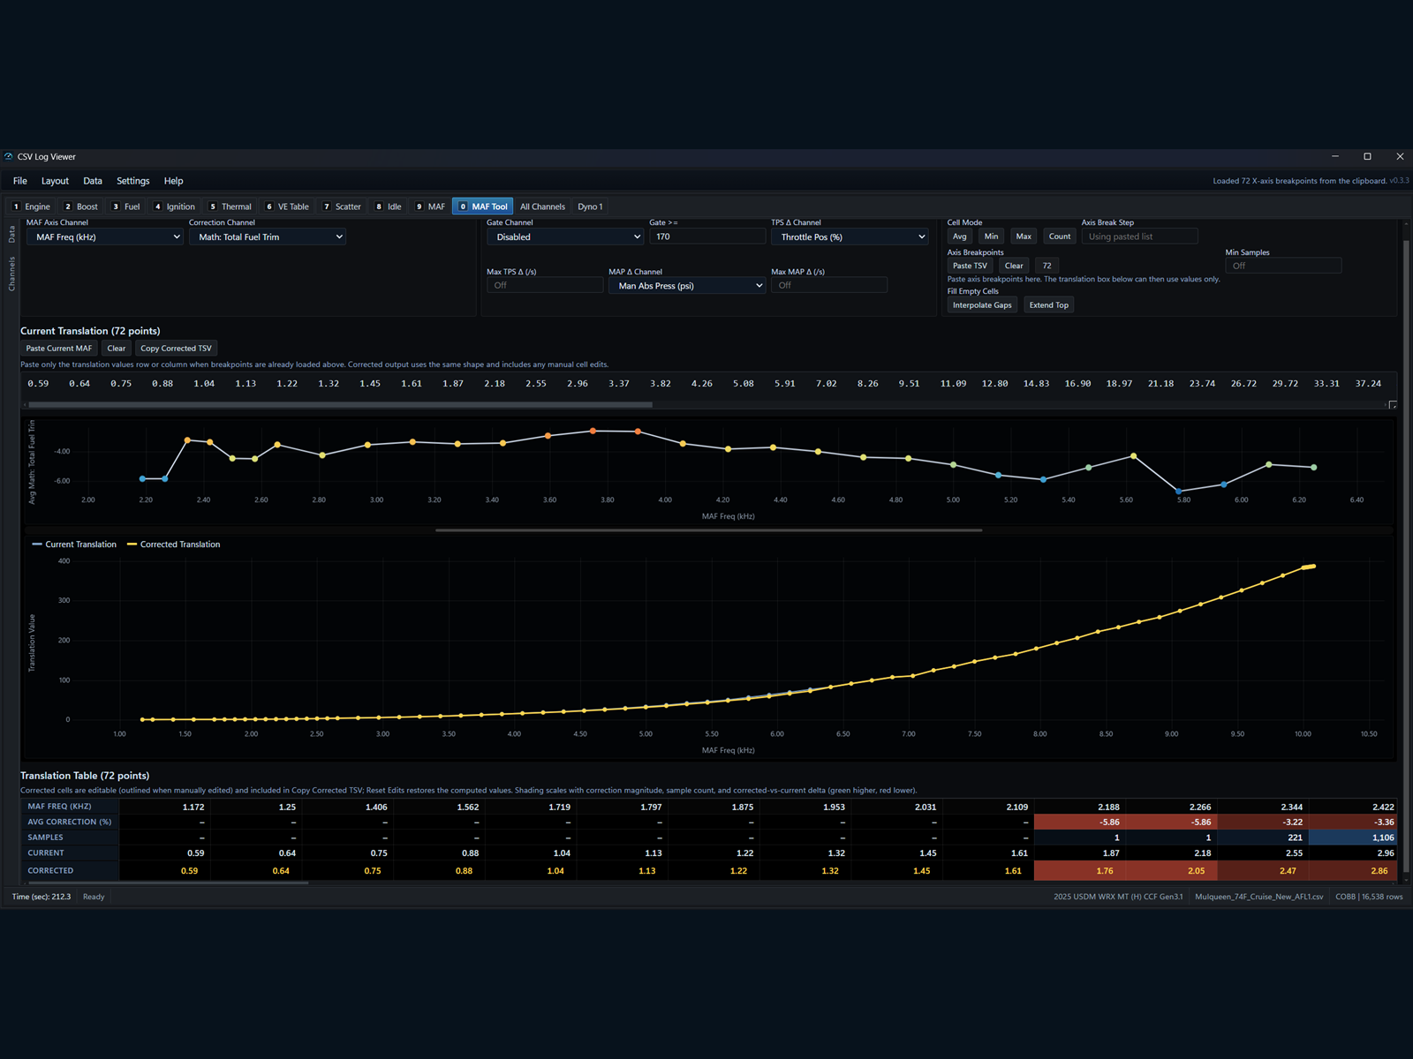This screenshot has height=1059, width=1413.
Task: Click corrected cell showing 2.05
Action: (1172, 871)
